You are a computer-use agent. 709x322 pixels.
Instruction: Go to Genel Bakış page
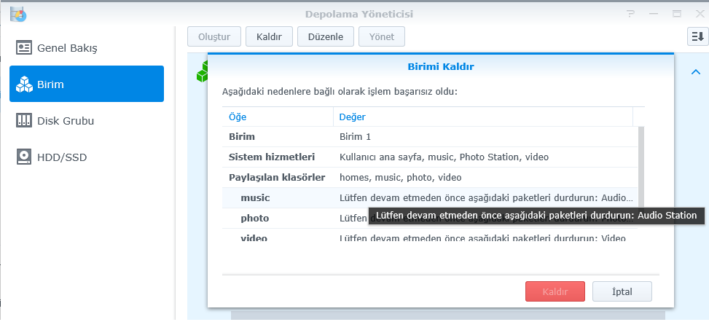tap(67, 48)
